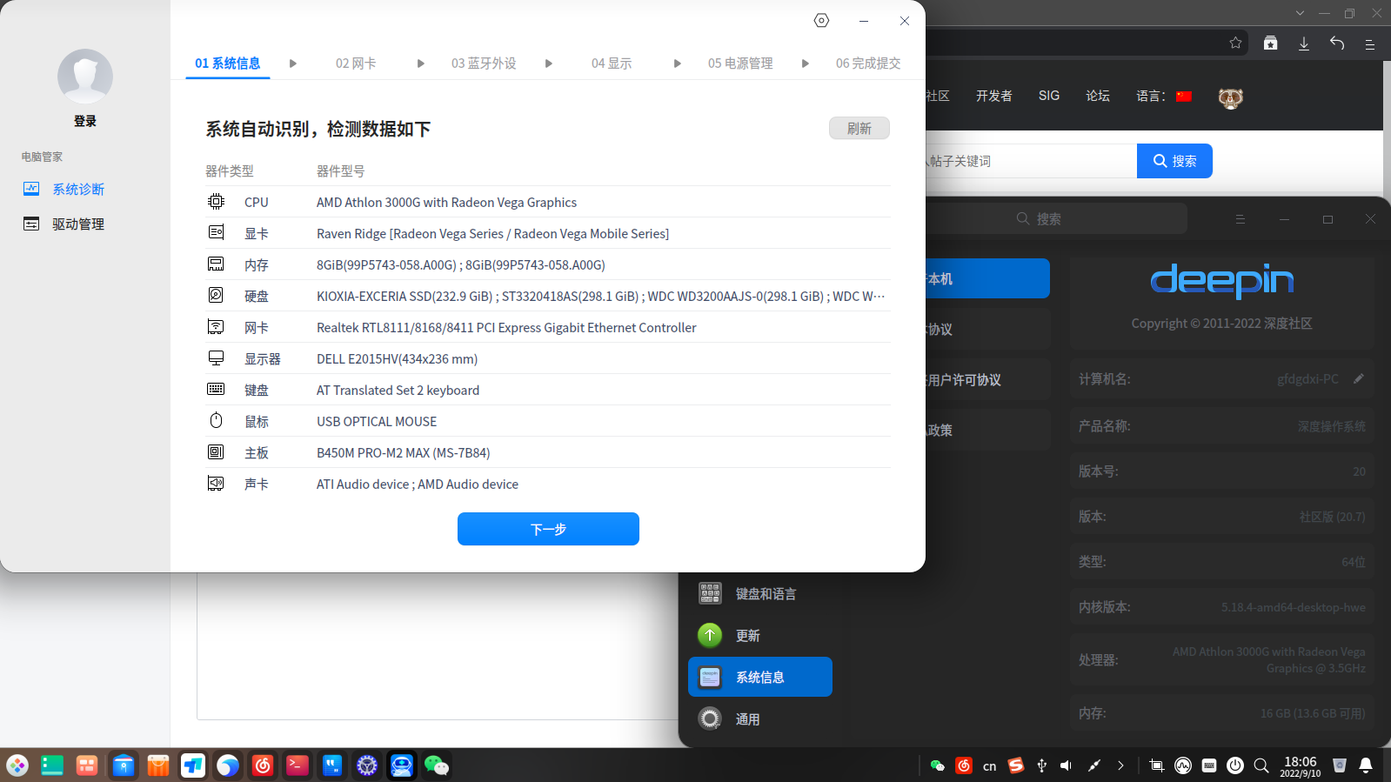Switch to the 02 网卡 step tab
This screenshot has width=1391, height=782.
pos(356,63)
